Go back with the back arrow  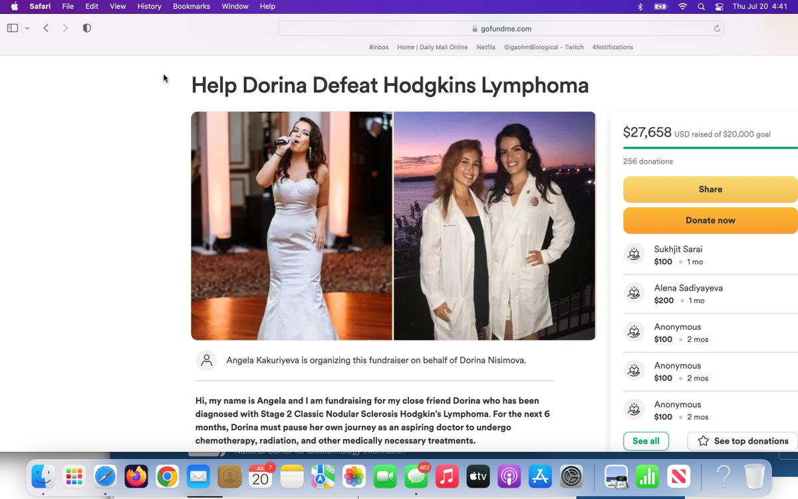46,28
